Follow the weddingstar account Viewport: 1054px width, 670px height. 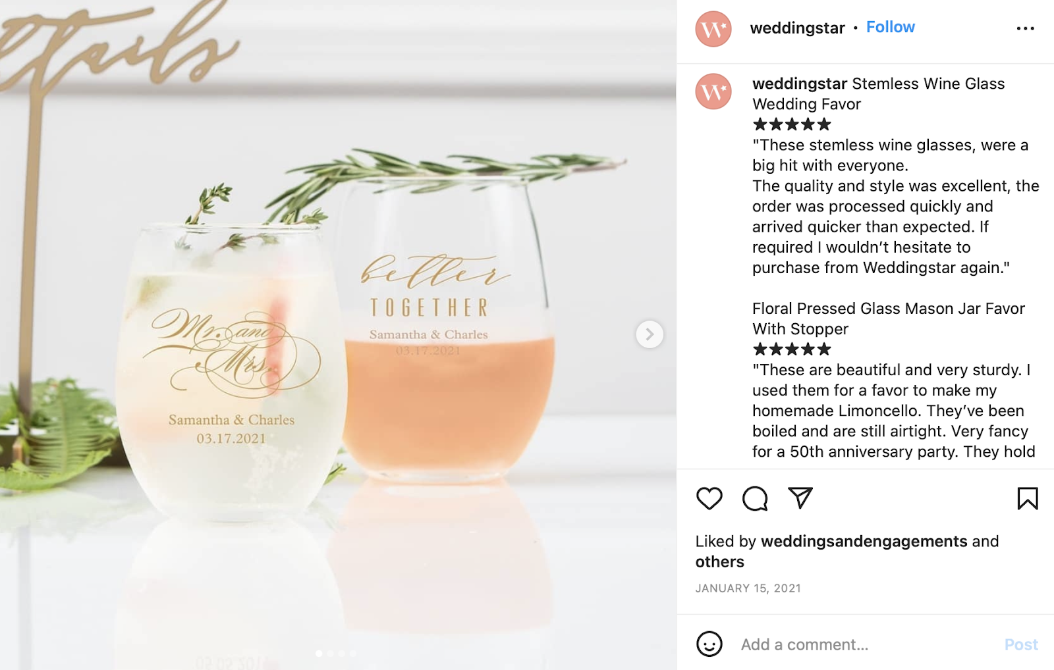[x=890, y=27]
